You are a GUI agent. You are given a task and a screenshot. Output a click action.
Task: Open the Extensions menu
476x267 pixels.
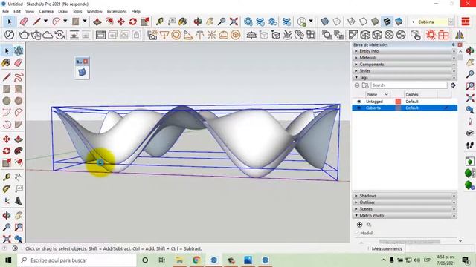click(117, 11)
